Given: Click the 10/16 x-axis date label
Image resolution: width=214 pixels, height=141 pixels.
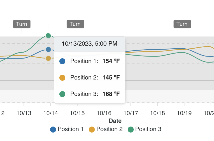Looking at the screenshot, I should (104, 113).
